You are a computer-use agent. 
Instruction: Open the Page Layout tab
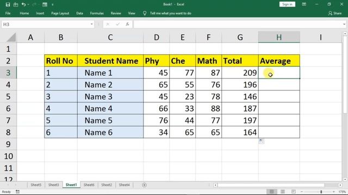(x=60, y=13)
